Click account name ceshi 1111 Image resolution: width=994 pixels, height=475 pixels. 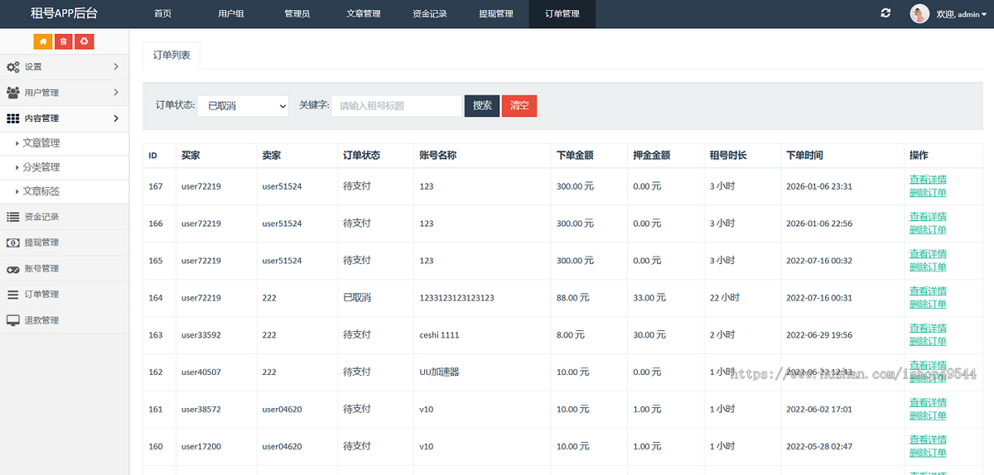click(439, 335)
